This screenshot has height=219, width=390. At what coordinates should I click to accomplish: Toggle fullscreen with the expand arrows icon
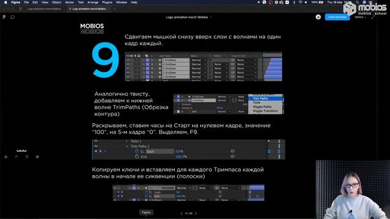click(x=372, y=17)
